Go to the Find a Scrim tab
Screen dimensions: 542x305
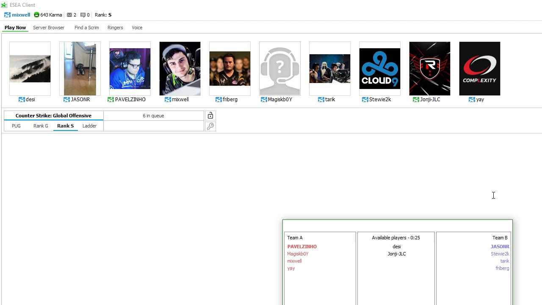(86, 28)
